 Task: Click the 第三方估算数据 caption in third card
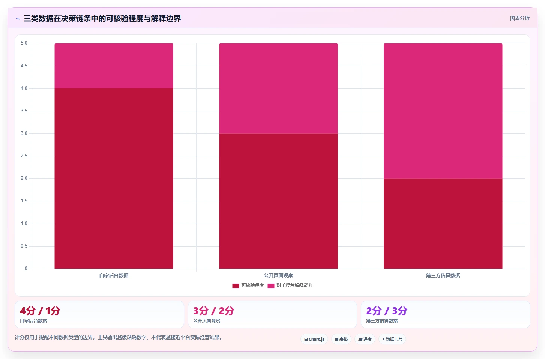382,321
